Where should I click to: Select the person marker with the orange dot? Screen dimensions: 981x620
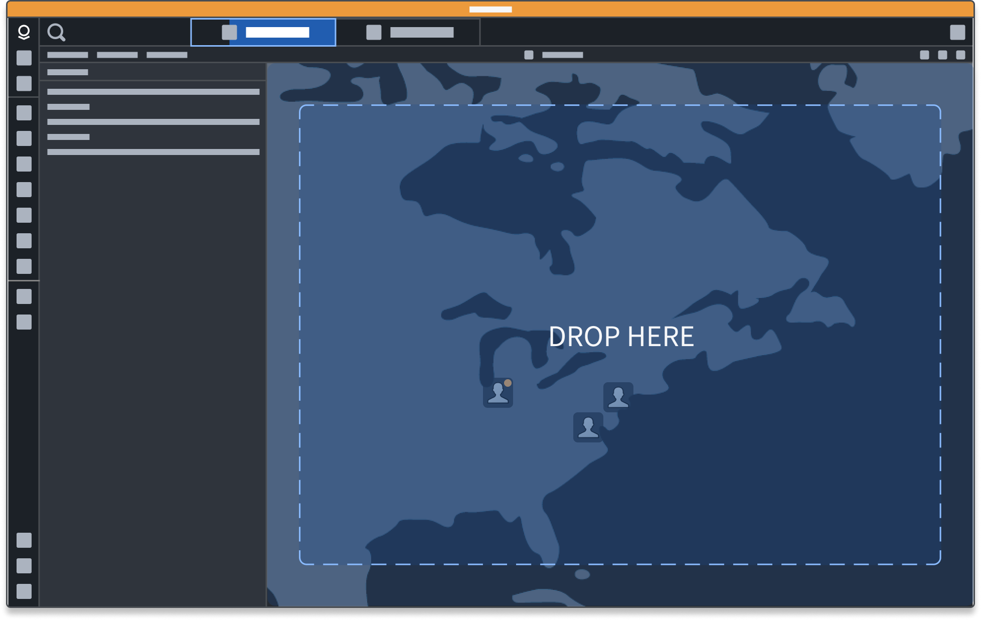[498, 393]
